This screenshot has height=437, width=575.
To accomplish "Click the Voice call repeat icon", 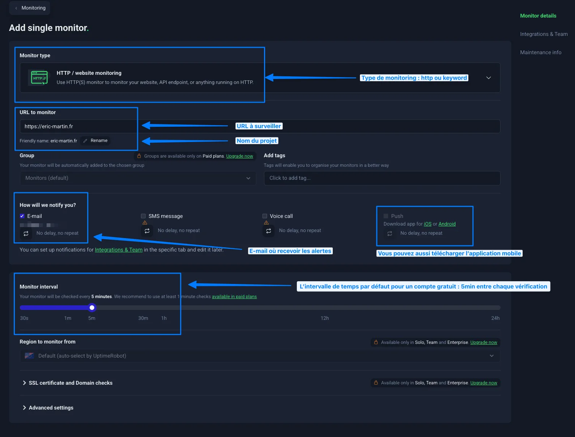I will 269,231.
